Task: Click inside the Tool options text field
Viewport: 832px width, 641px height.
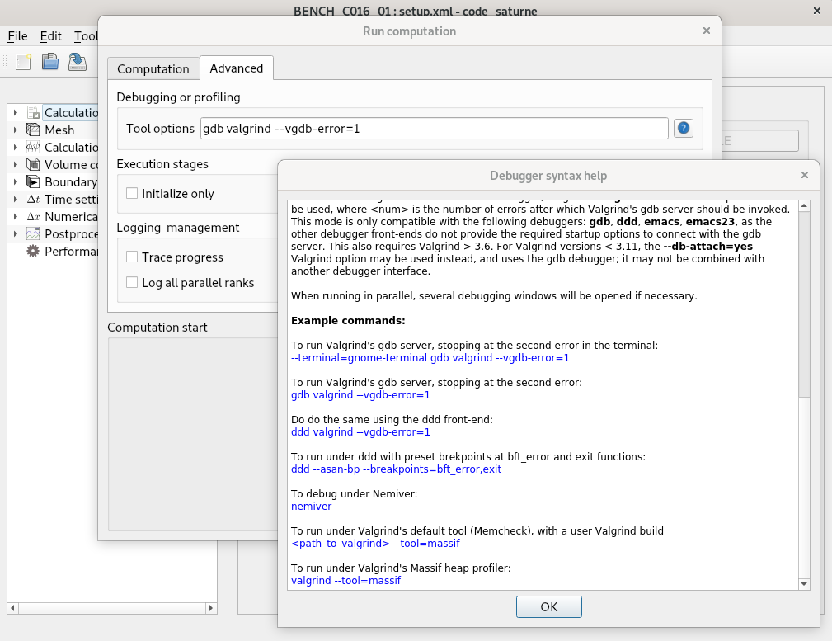Action: click(429, 128)
